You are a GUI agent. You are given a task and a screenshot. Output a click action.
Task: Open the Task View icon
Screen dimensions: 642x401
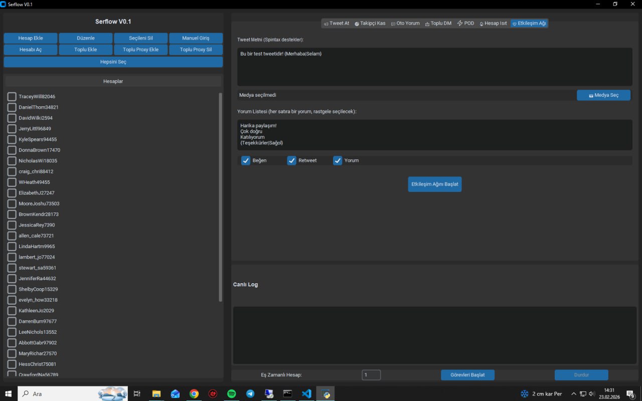(137, 394)
